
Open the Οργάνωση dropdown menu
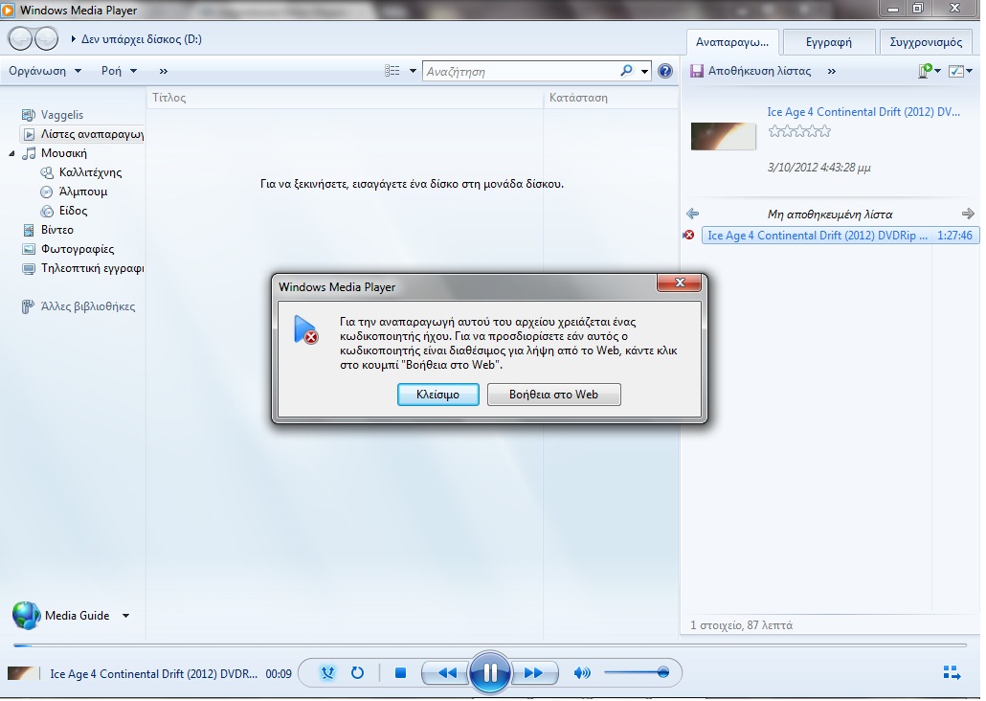tap(45, 71)
